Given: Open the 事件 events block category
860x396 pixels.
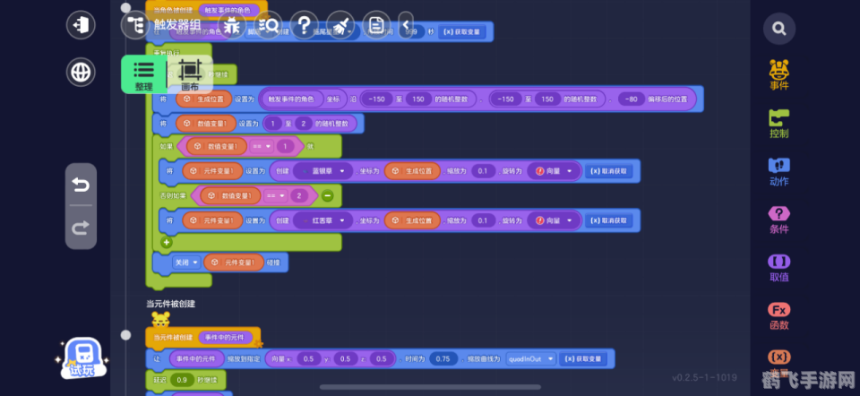Looking at the screenshot, I should click(779, 74).
